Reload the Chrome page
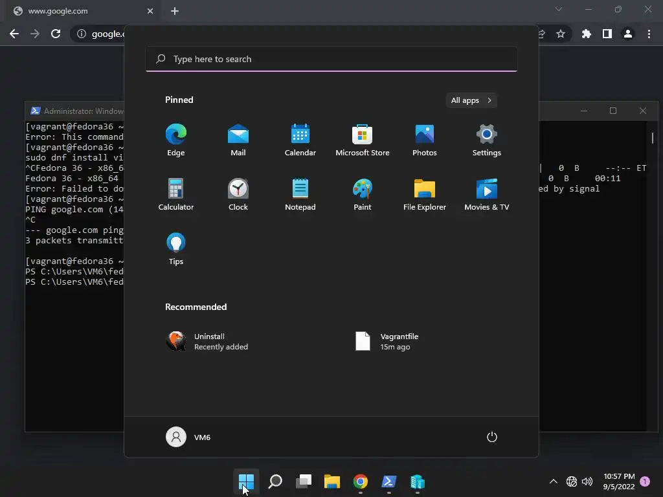Viewport: 663px width, 497px height. coord(56,34)
